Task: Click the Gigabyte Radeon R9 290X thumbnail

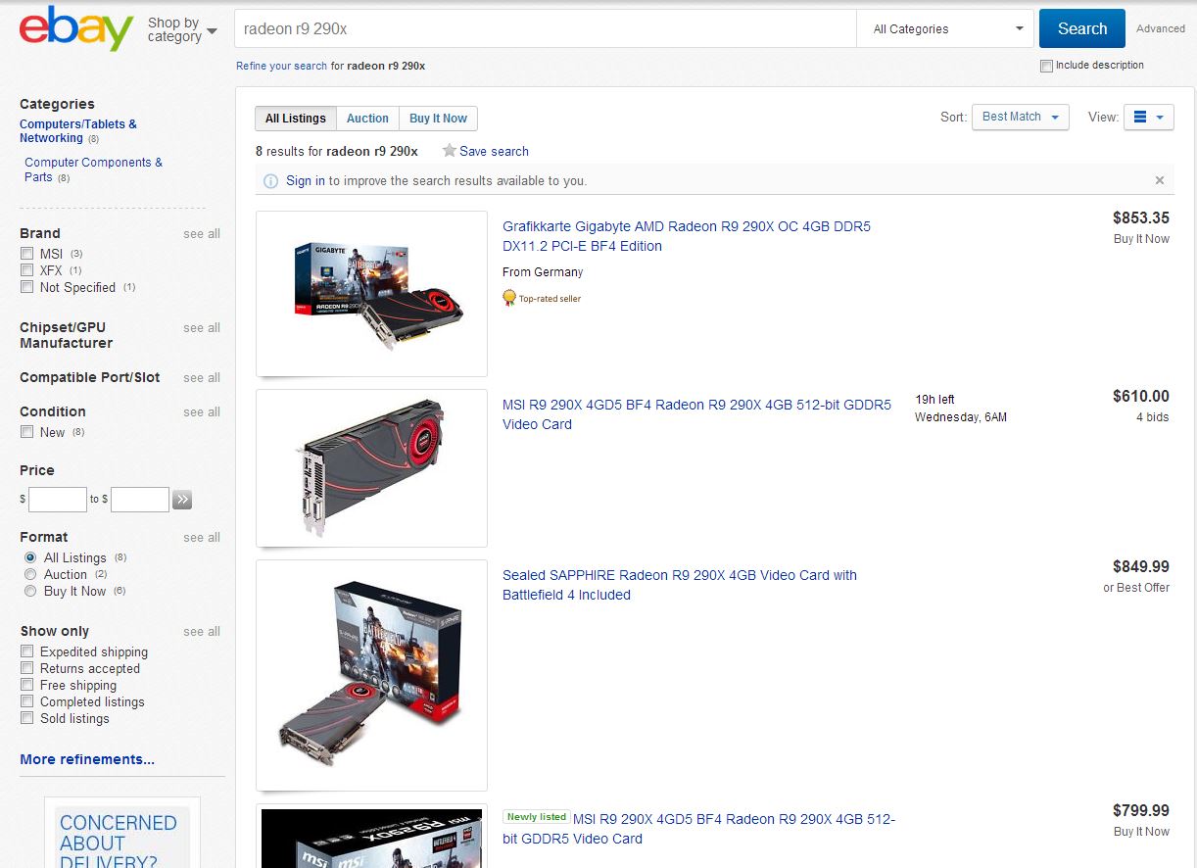Action: tap(371, 294)
